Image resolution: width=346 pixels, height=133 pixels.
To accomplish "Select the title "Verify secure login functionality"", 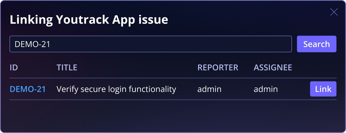I will pos(116,89).
